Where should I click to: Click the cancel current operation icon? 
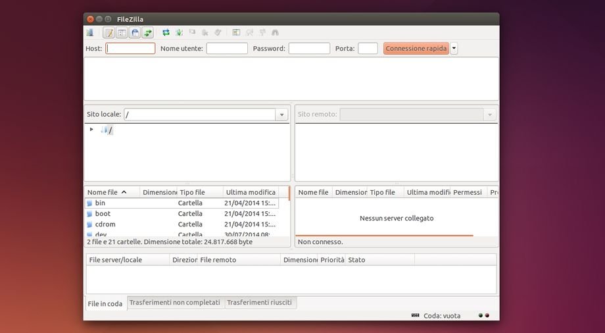pyautogui.click(x=192, y=32)
